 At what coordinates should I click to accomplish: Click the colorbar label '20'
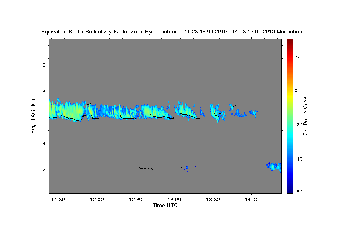pyautogui.click(x=298, y=56)
